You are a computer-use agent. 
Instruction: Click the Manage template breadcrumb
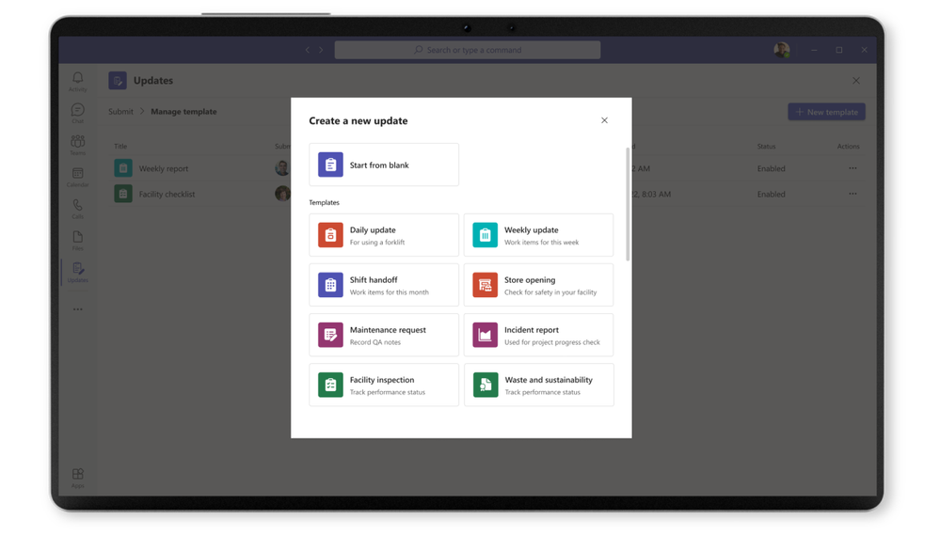(183, 112)
